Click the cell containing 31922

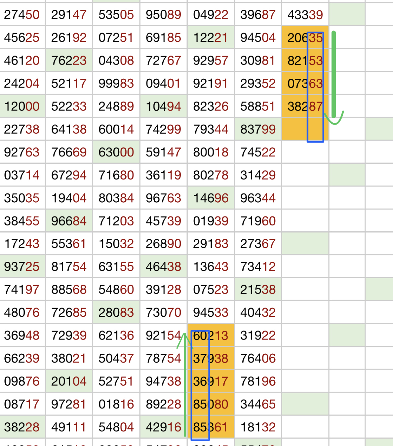click(258, 335)
